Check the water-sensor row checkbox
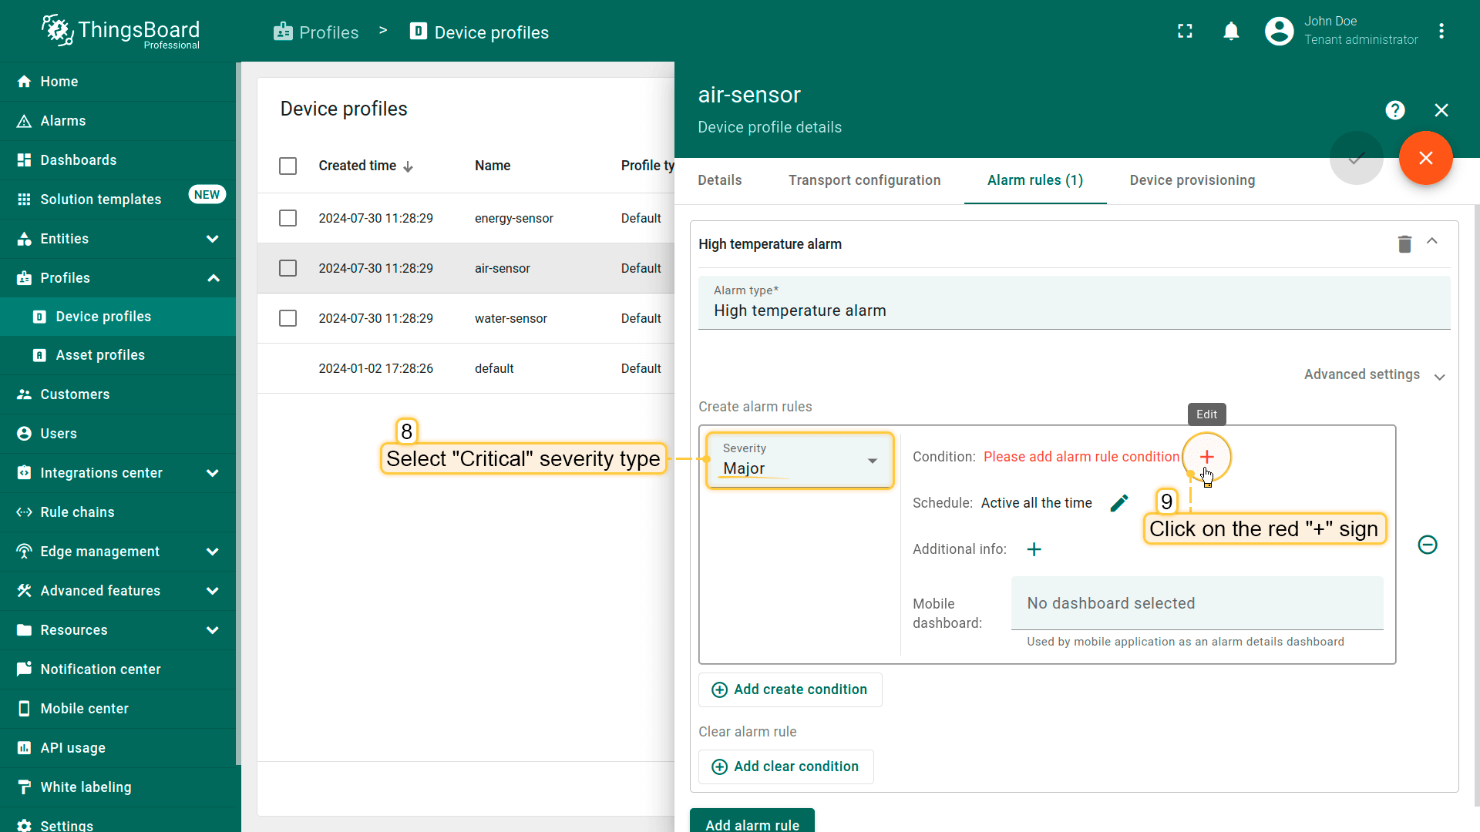Screen dimensions: 1480x832 coord(288,318)
